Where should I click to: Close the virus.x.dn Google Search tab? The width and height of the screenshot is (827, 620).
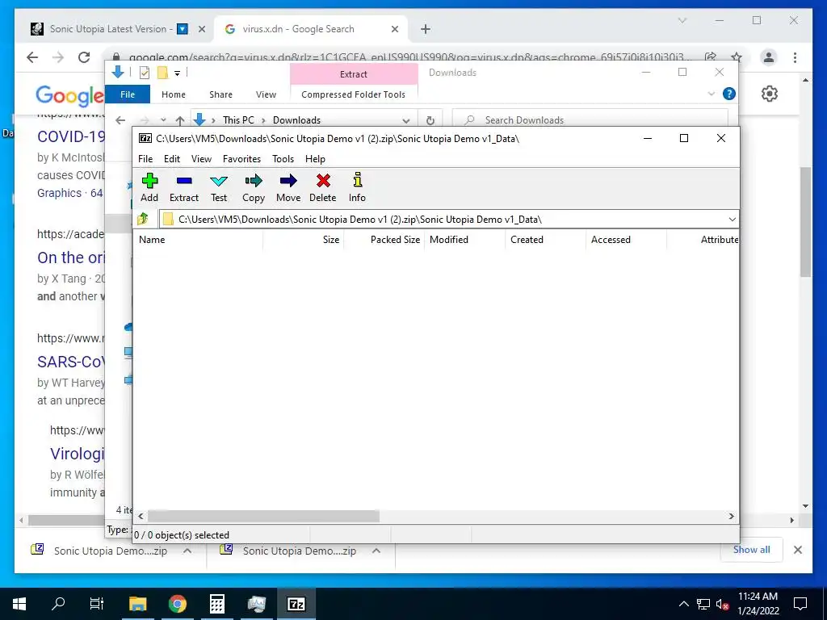click(x=394, y=29)
